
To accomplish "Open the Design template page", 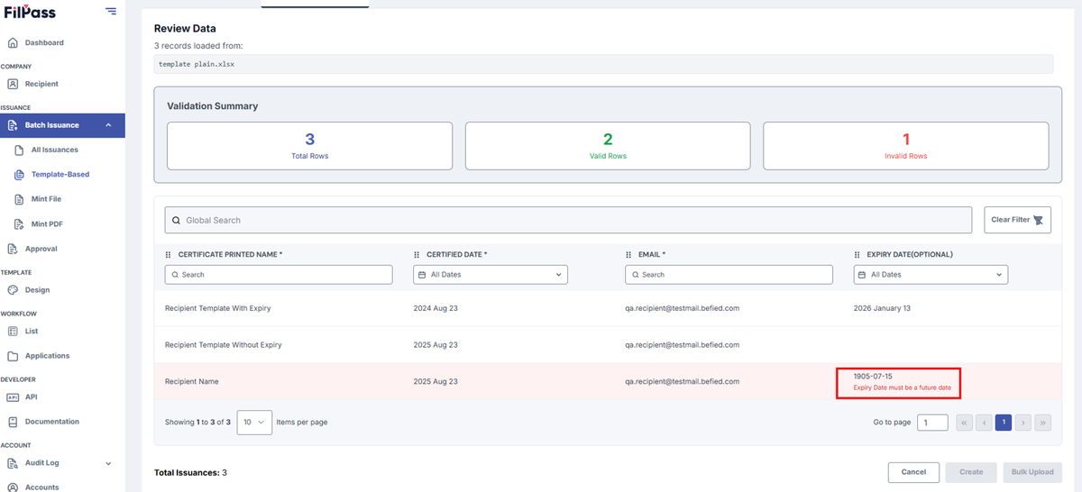I will [x=37, y=290].
